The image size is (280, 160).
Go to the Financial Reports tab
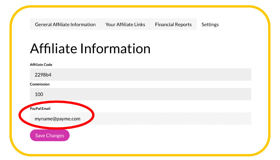pyautogui.click(x=173, y=24)
